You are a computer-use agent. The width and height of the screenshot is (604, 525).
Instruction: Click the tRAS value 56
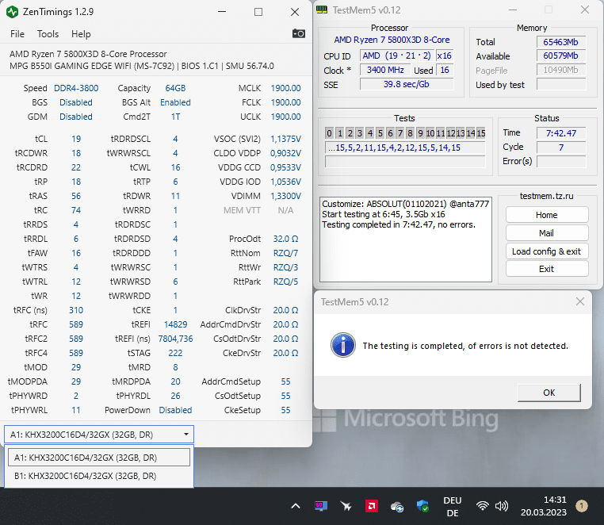click(76, 196)
